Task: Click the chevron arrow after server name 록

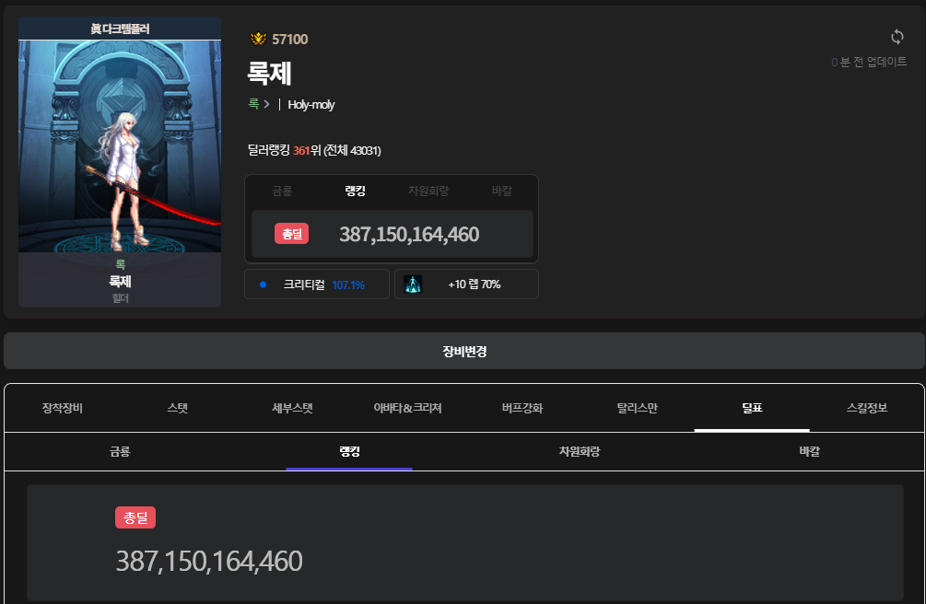Action: pyautogui.click(x=266, y=105)
